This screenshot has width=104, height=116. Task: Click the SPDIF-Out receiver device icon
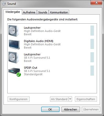14,71
